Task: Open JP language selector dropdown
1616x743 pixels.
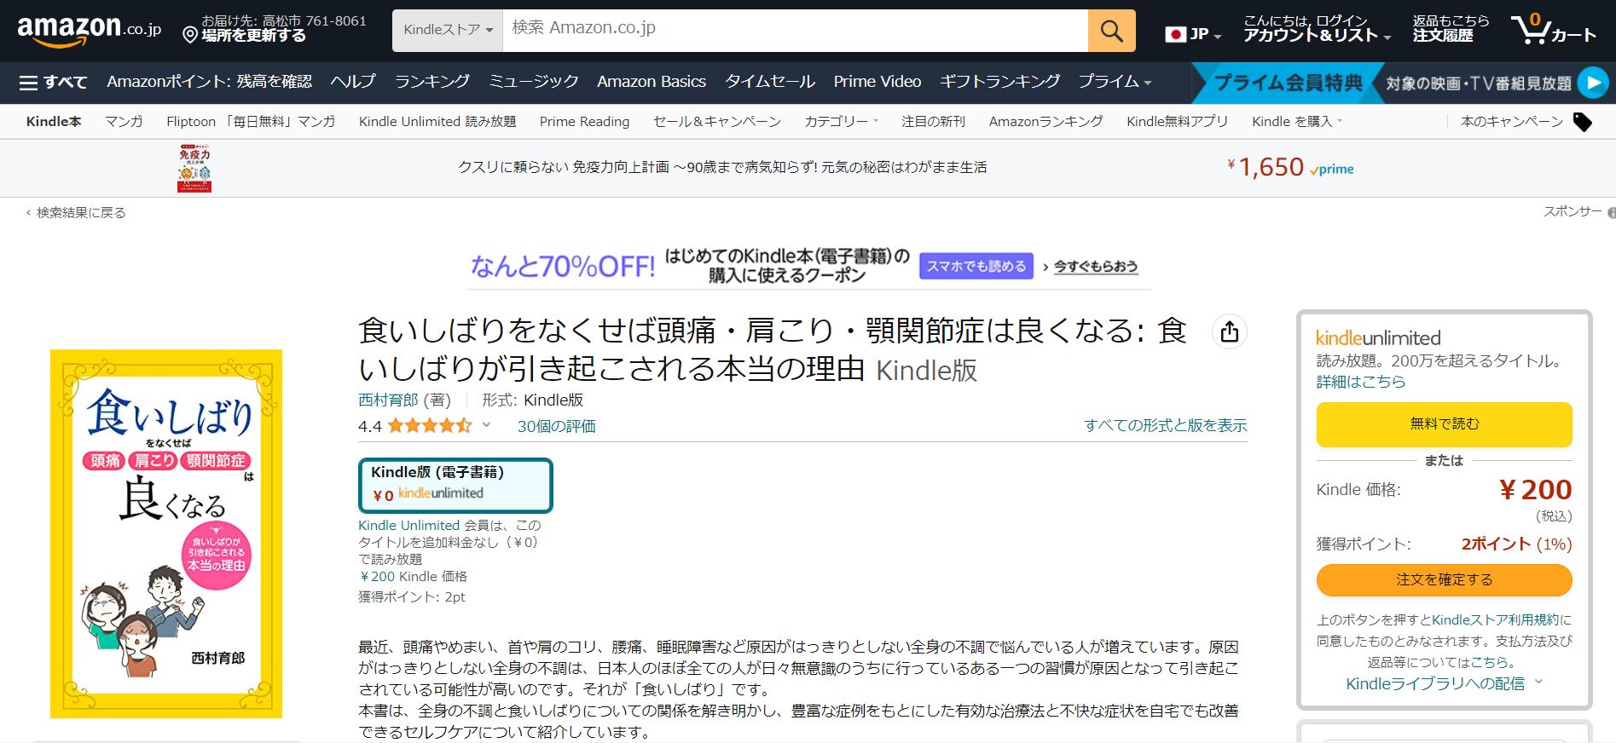Action: click(x=1192, y=34)
